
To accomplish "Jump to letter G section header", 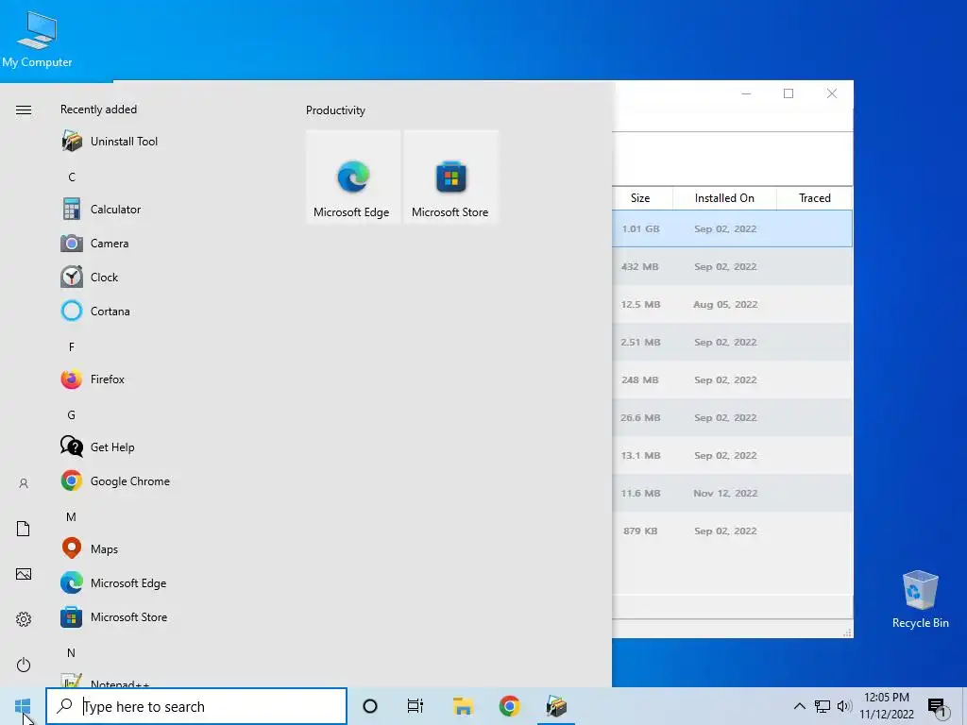I will [72, 415].
